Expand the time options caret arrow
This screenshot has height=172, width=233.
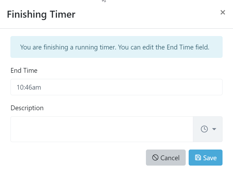coord(214,129)
